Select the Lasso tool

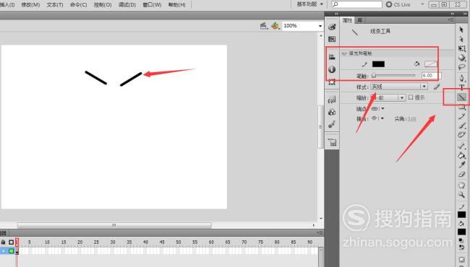(461, 67)
